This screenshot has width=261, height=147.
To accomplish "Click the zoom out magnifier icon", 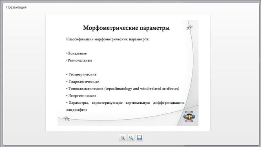I will tap(131, 138).
